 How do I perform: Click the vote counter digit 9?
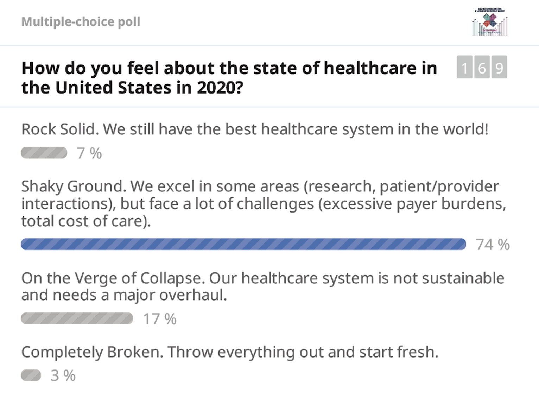(x=499, y=67)
